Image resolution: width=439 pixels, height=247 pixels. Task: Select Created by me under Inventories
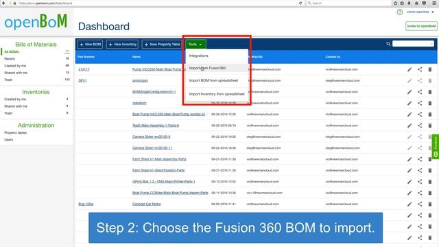(15, 99)
